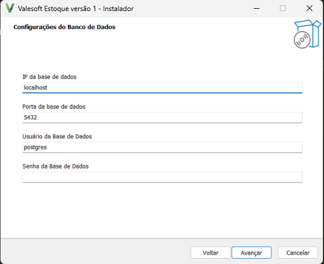The width and height of the screenshot is (324, 264).
Task: Proceed using the Avançar button
Action: click(251, 252)
